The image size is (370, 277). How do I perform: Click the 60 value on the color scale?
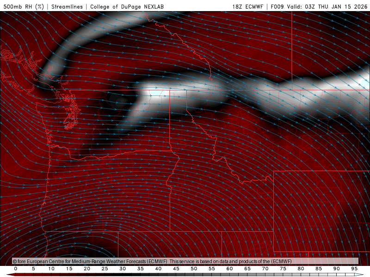pyautogui.click(x=229, y=269)
